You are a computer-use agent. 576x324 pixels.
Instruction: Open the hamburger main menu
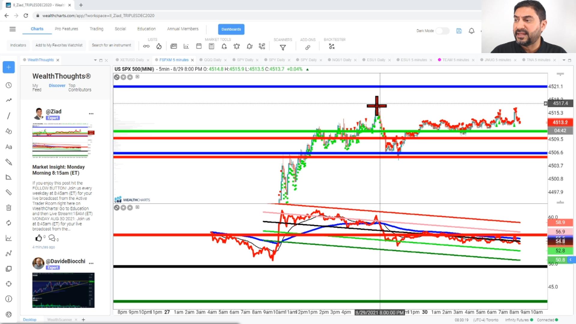tap(12, 29)
